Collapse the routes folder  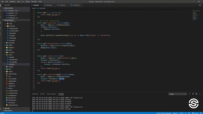tap(10, 55)
